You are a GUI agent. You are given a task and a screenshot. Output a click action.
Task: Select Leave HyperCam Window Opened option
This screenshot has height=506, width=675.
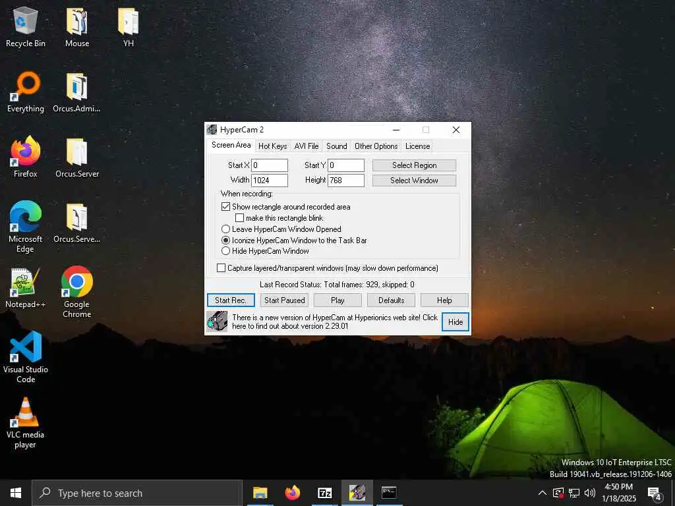click(225, 229)
